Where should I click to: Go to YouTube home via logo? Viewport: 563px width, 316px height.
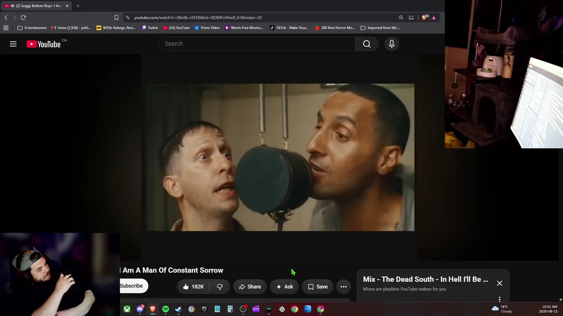pos(44,44)
